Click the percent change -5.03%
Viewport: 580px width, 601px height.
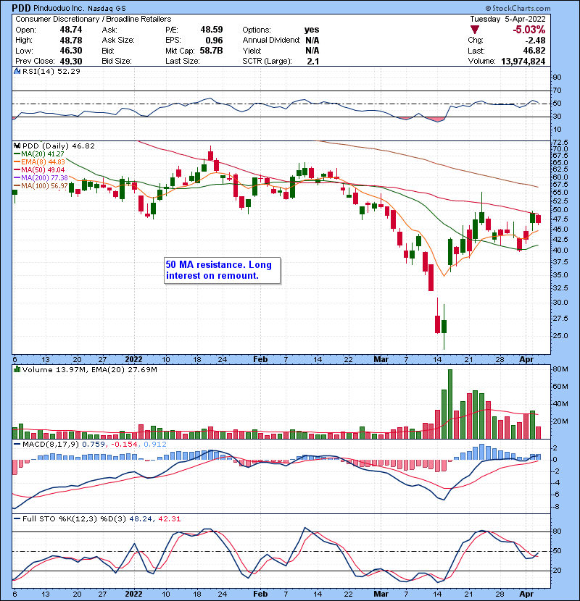[x=529, y=30]
